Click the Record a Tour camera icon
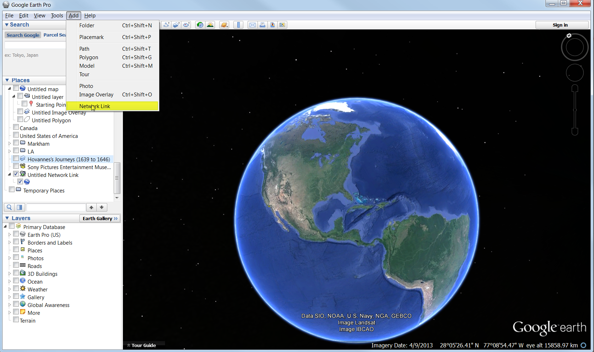Image resolution: width=594 pixels, height=352 pixels. pos(187,25)
